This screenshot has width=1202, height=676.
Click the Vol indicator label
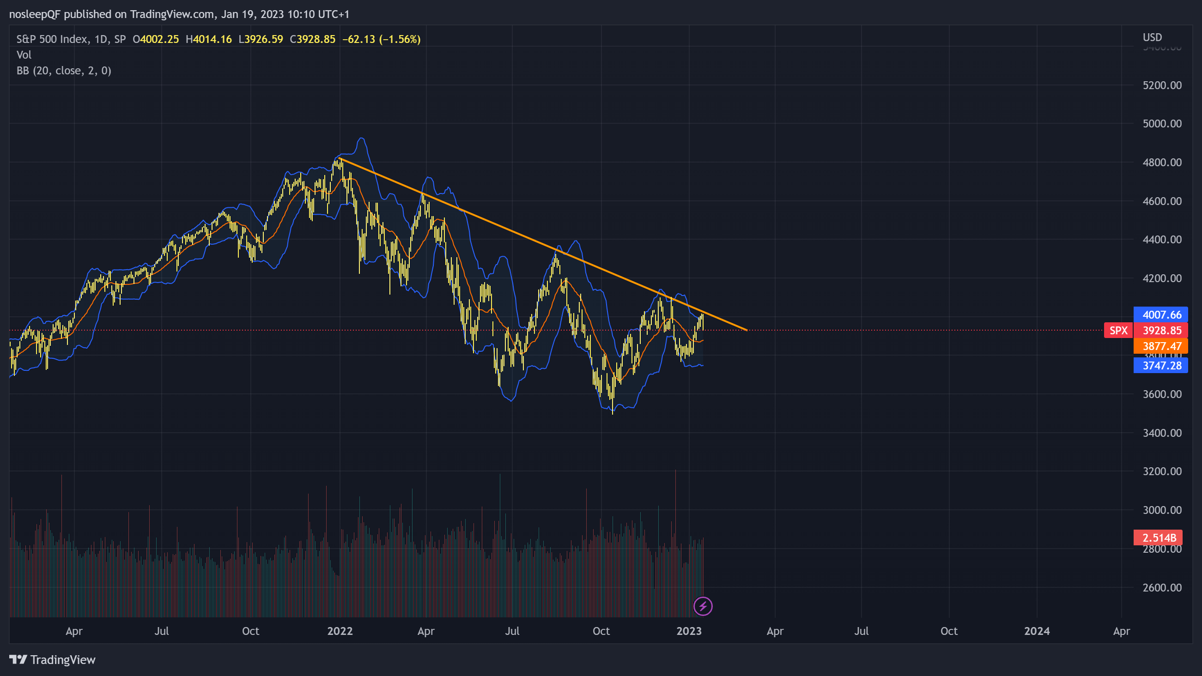(x=24, y=55)
